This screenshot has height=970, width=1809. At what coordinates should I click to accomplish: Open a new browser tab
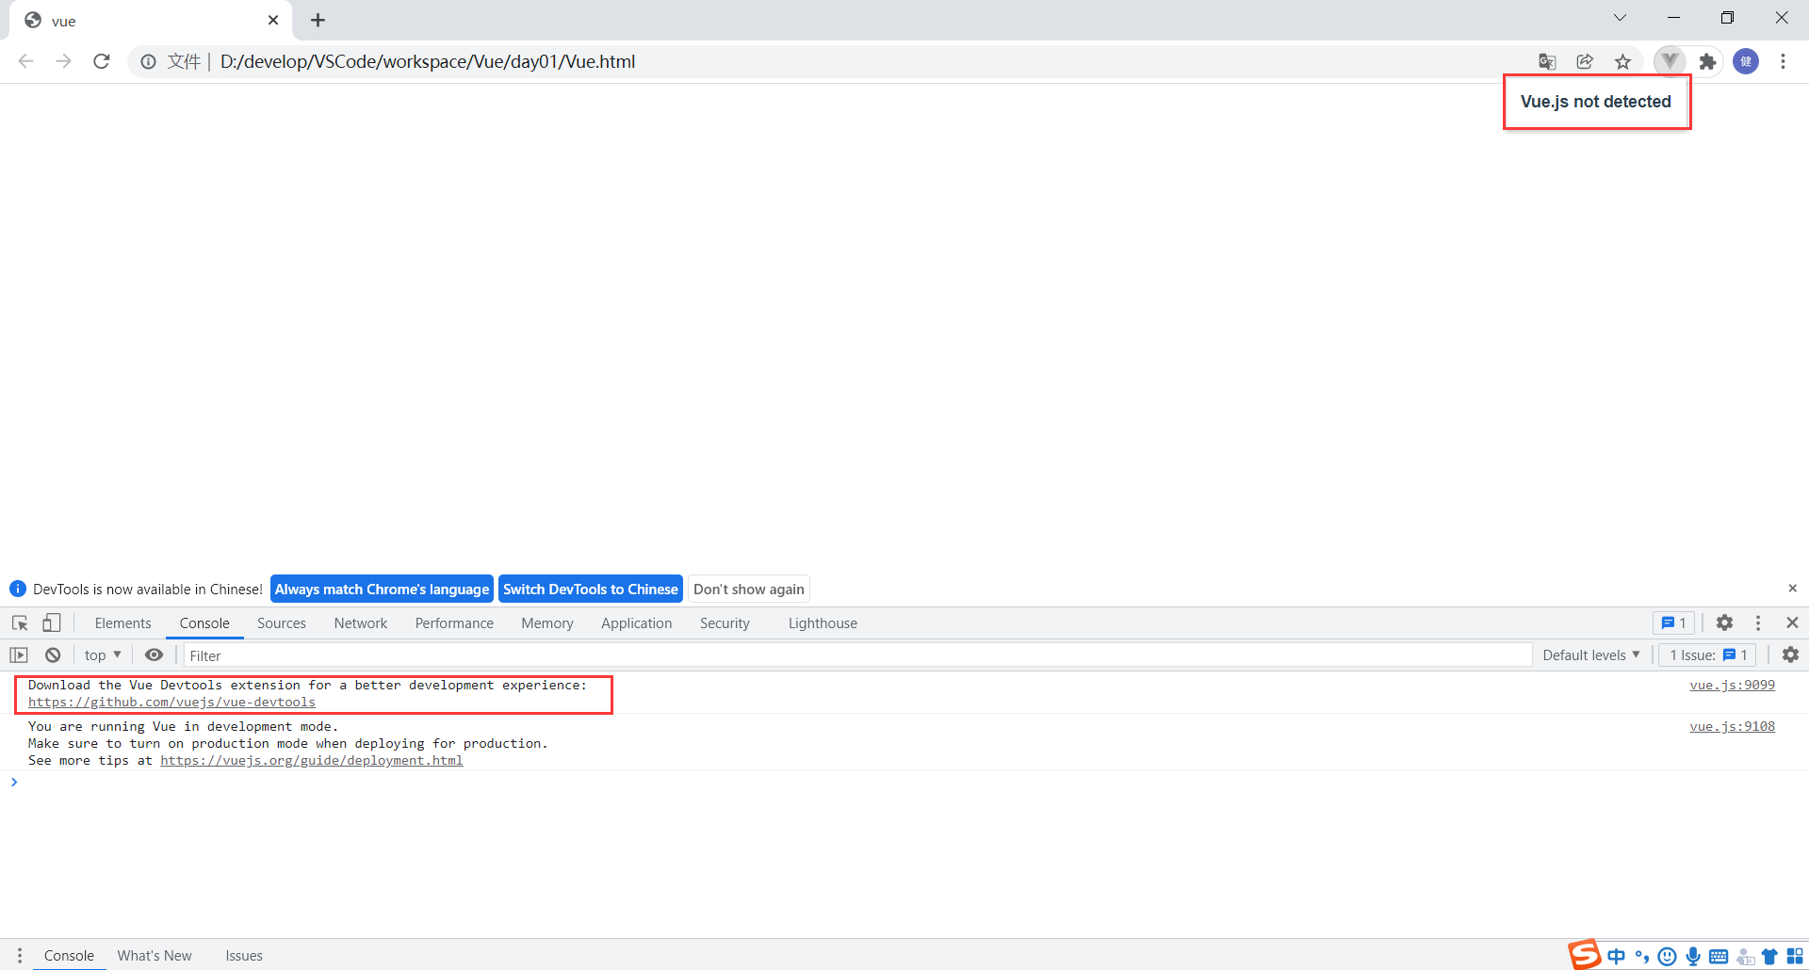318,20
